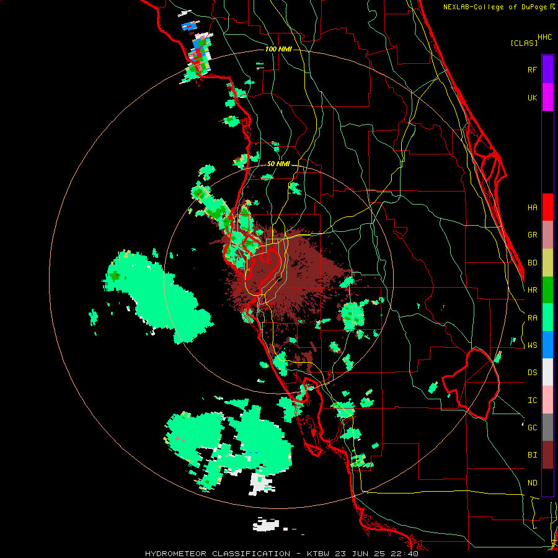Click the ND legend label
Viewport: 558px width, 558px height.
point(533,483)
